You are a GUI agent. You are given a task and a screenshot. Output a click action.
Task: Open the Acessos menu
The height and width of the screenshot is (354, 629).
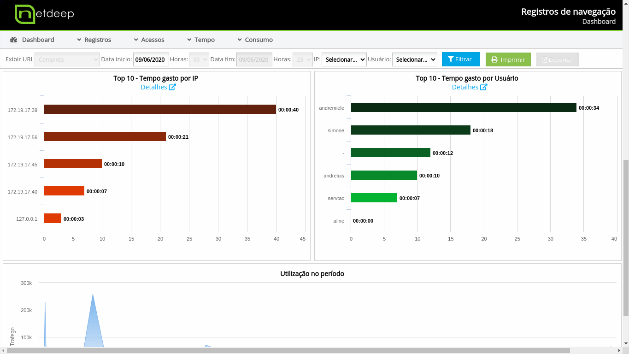pyautogui.click(x=149, y=40)
